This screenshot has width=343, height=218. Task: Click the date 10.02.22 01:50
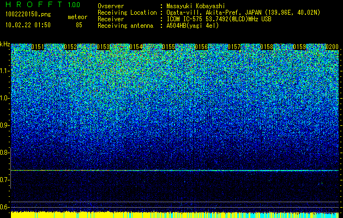(x=28, y=25)
